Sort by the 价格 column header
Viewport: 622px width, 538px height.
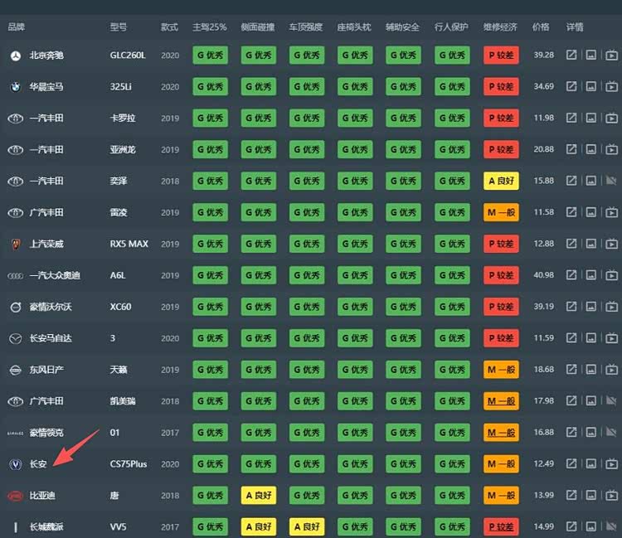coord(541,27)
